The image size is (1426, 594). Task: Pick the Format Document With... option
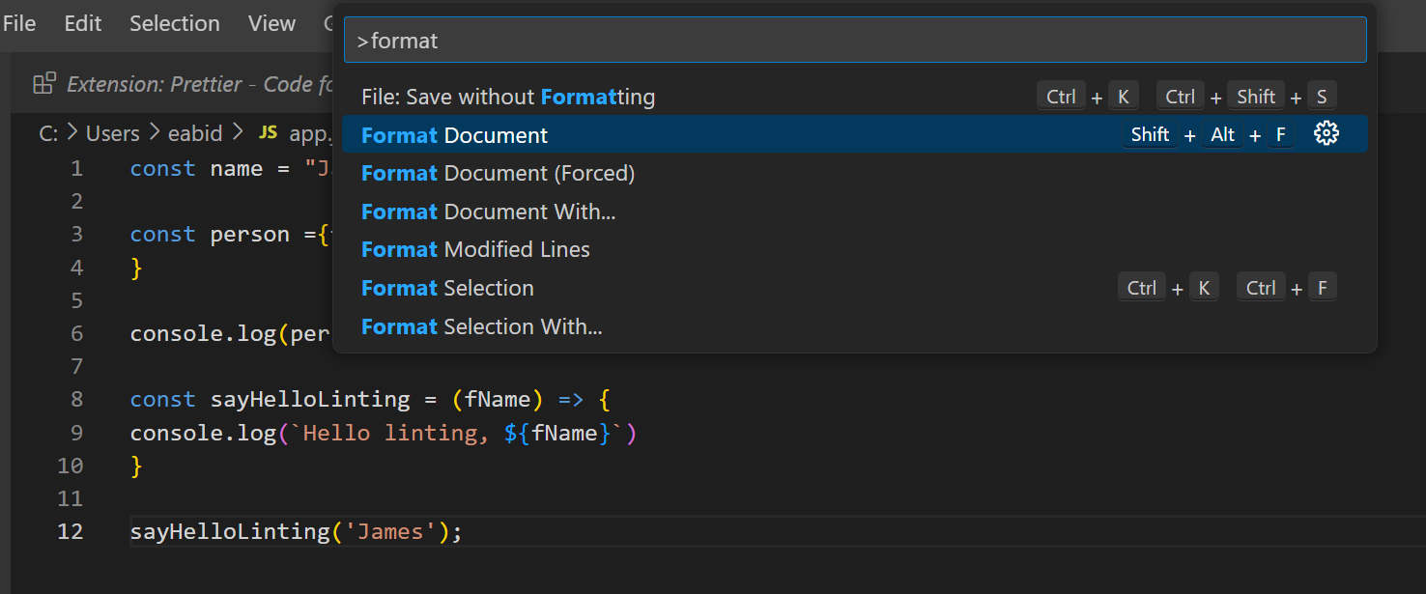tap(488, 212)
